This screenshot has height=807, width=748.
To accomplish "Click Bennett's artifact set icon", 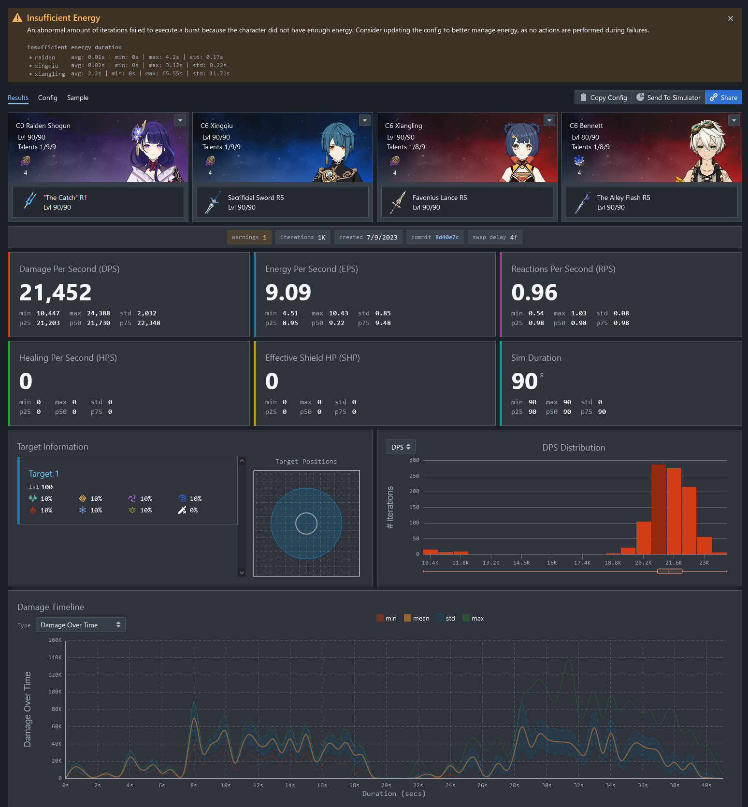I will 579,161.
